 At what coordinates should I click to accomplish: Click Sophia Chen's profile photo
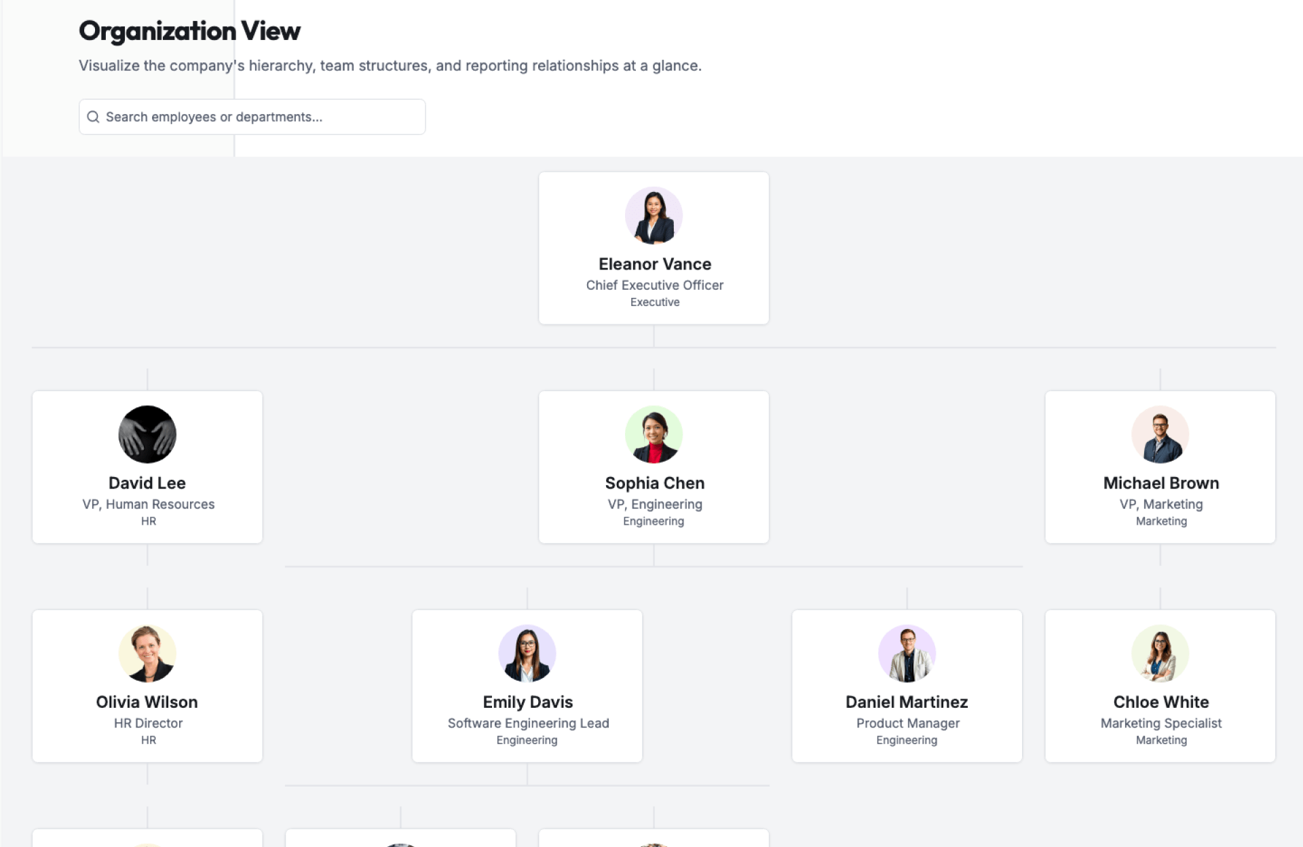tap(653, 434)
